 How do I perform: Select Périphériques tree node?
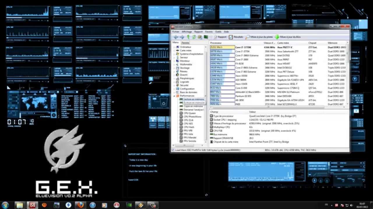(x=187, y=78)
